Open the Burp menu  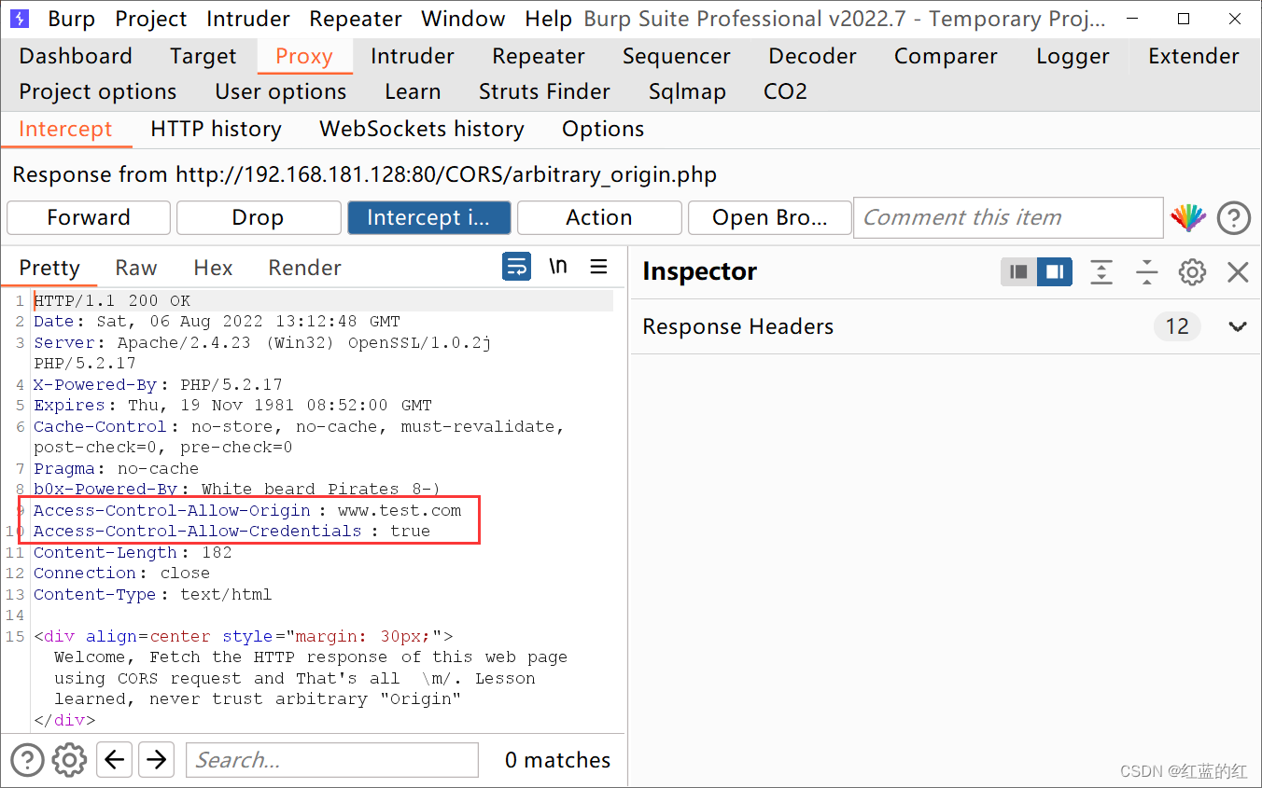click(71, 19)
